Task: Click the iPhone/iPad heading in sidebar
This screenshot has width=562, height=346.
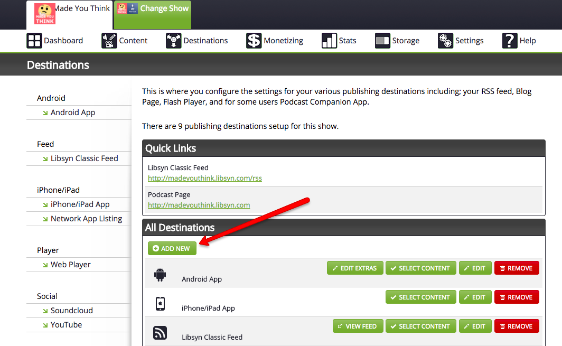Action: point(58,190)
